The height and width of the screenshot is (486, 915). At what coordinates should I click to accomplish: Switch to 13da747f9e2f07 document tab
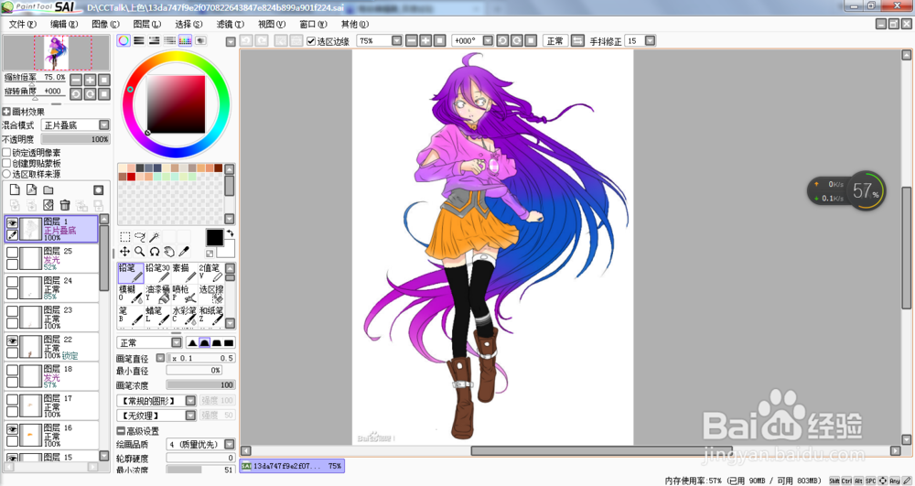pyautogui.click(x=292, y=466)
